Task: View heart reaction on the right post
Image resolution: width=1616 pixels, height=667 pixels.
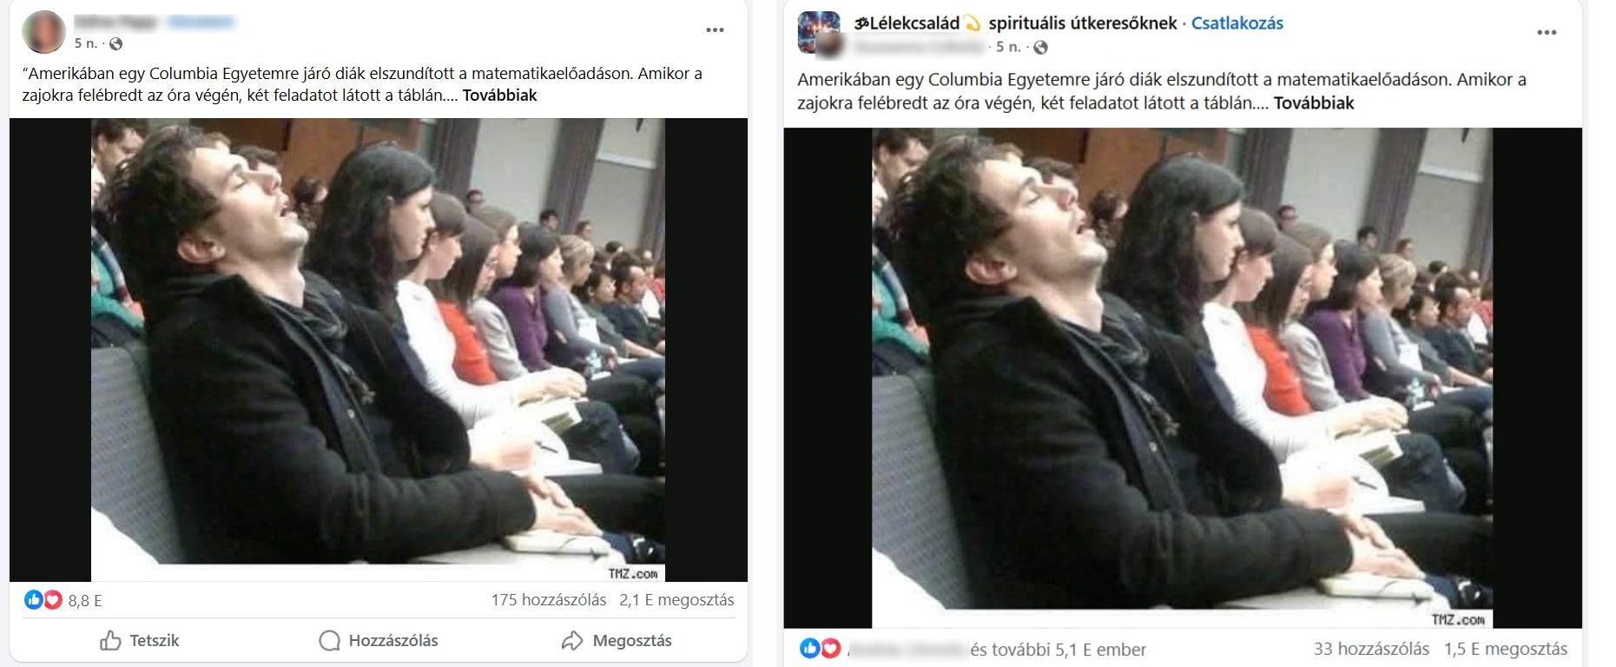Action: (x=830, y=648)
